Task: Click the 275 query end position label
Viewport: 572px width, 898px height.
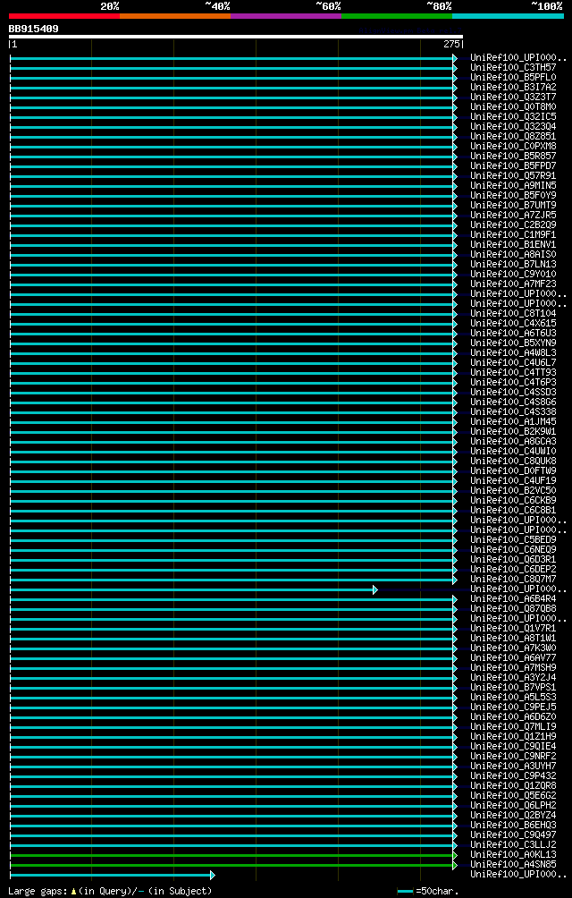Action: (452, 44)
